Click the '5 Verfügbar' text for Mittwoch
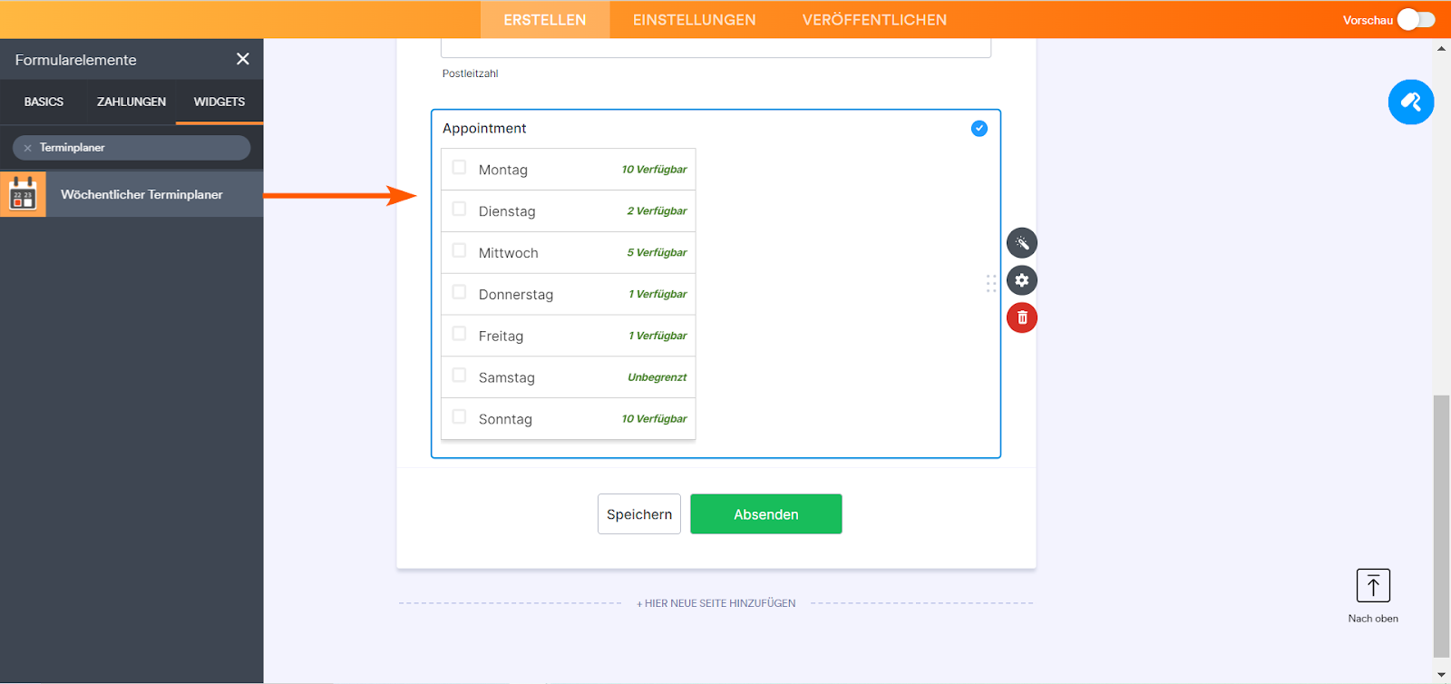Screen dimensions: 1451x684 (x=657, y=252)
